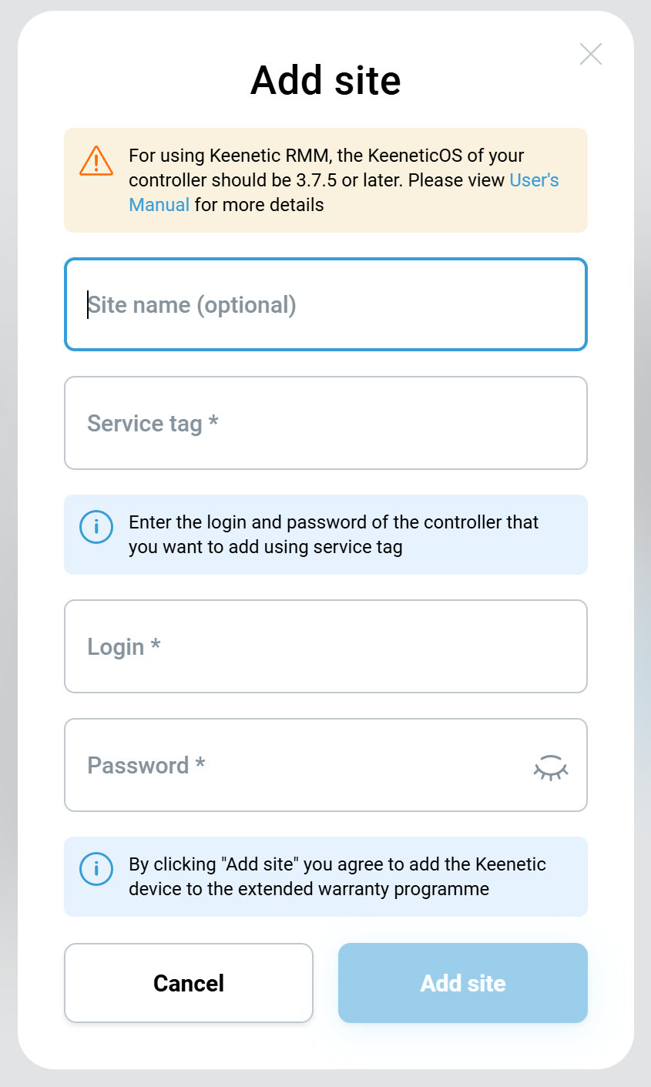The image size is (651, 1087).
Task: Focus the Site name optional field
Action: click(325, 304)
